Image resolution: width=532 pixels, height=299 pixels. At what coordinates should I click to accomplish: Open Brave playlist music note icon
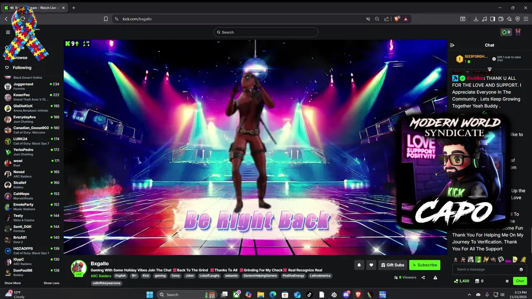click(x=484, y=19)
